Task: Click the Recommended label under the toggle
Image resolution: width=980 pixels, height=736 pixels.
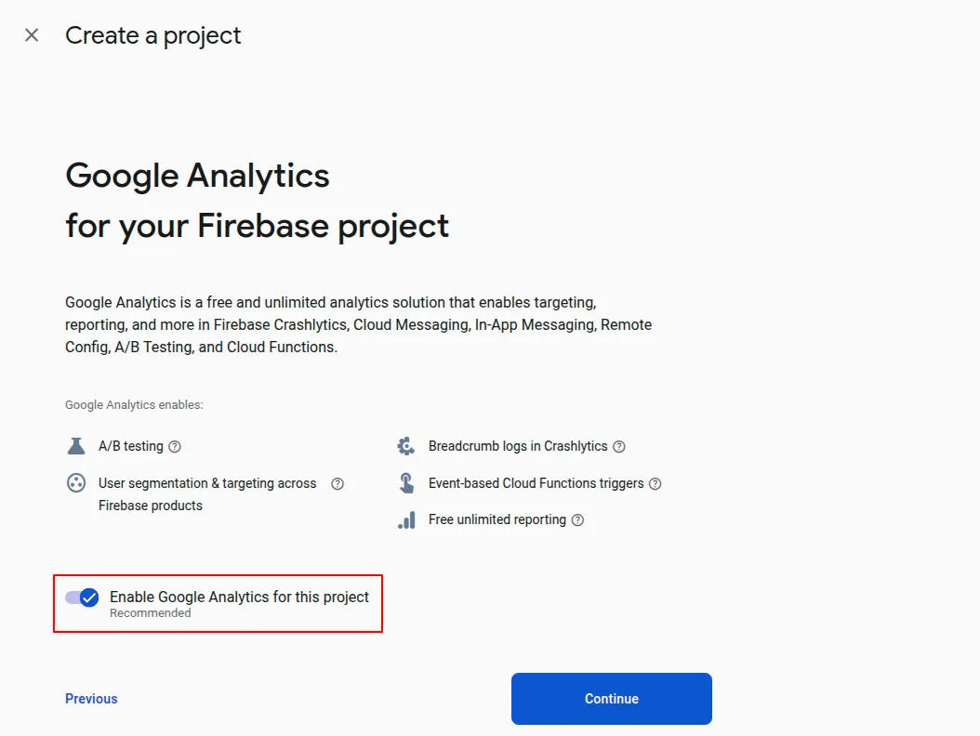Action: [x=150, y=612]
